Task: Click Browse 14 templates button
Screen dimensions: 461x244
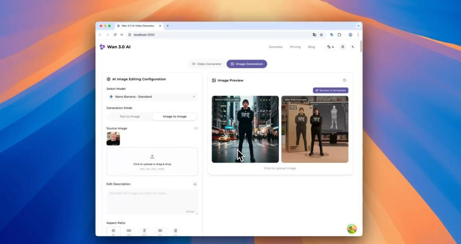Action: coord(330,90)
